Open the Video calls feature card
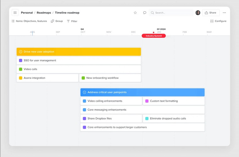This screenshot has height=157, width=239. click(79, 69)
